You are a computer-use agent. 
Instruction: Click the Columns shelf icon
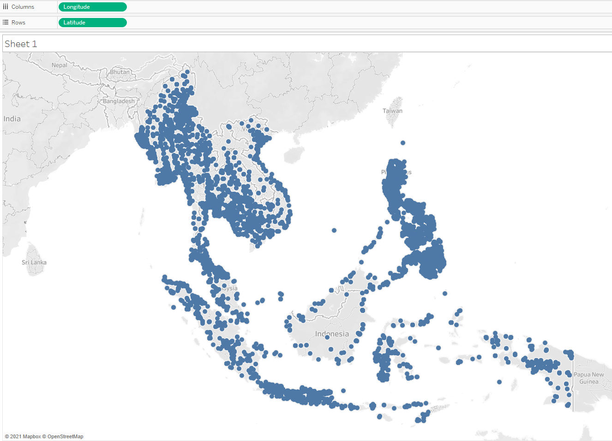click(6, 7)
